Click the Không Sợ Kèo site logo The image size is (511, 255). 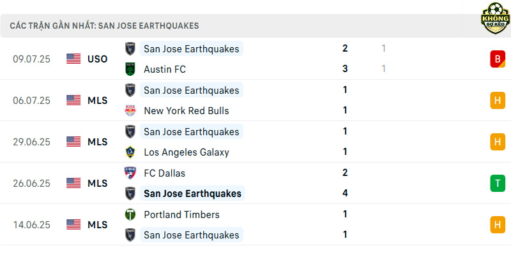[495, 18]
